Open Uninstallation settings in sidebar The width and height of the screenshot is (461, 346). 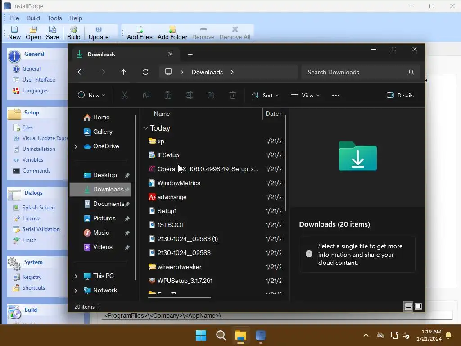coord(39,149)
